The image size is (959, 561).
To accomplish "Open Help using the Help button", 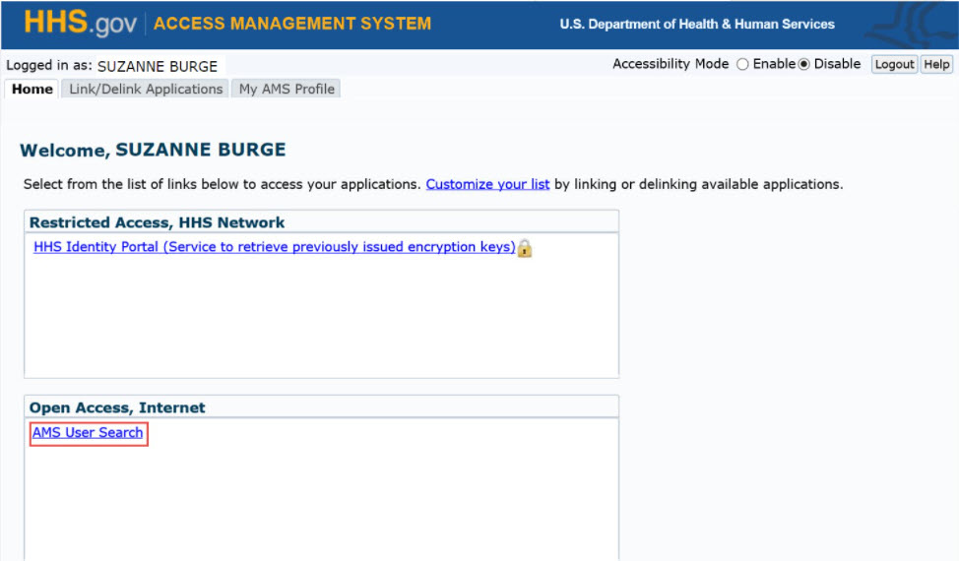I will 936,64.
